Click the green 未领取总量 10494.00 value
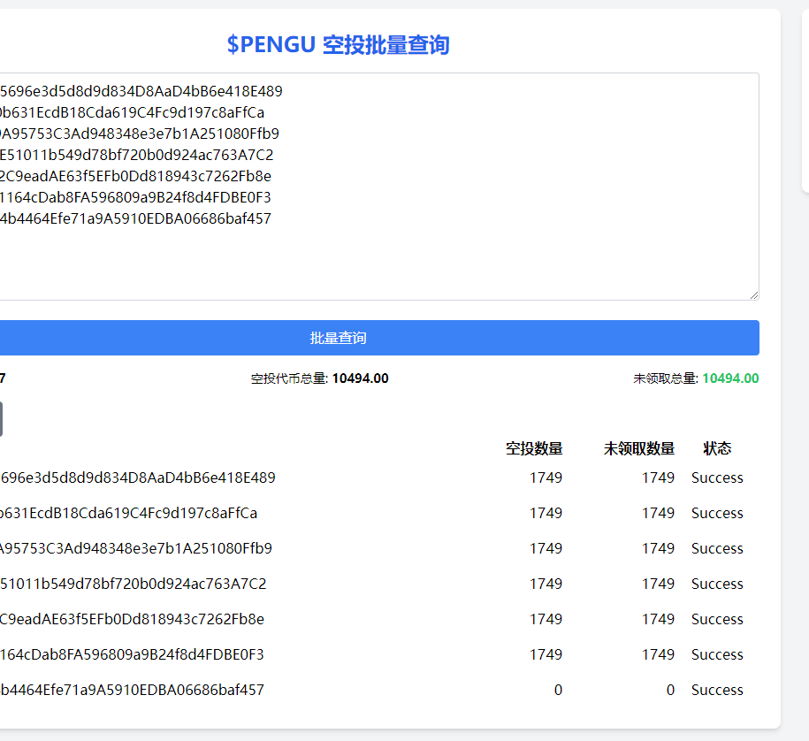 pyautogui.click(x=730, y=378)
